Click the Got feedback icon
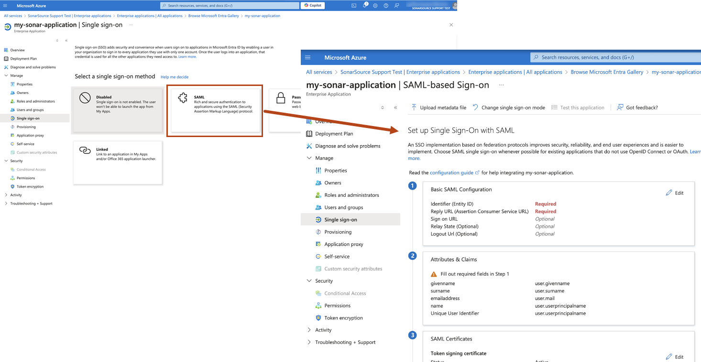 621,107
